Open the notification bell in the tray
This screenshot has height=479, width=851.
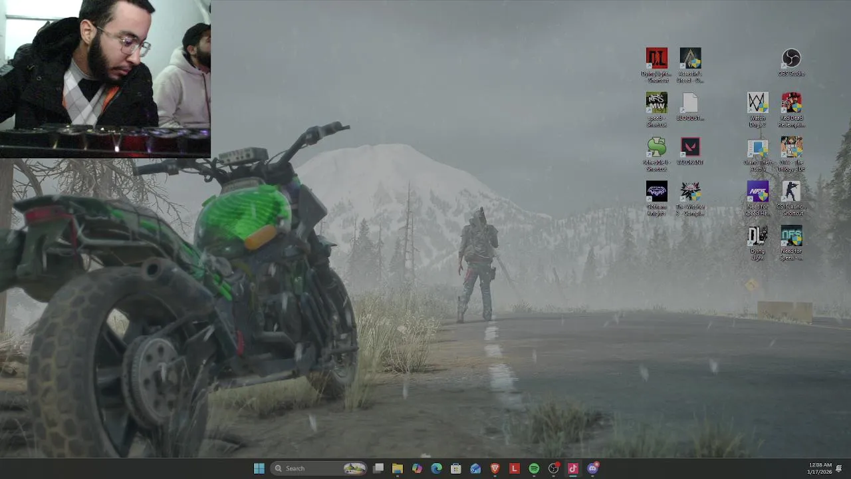(x=840, y=468)
